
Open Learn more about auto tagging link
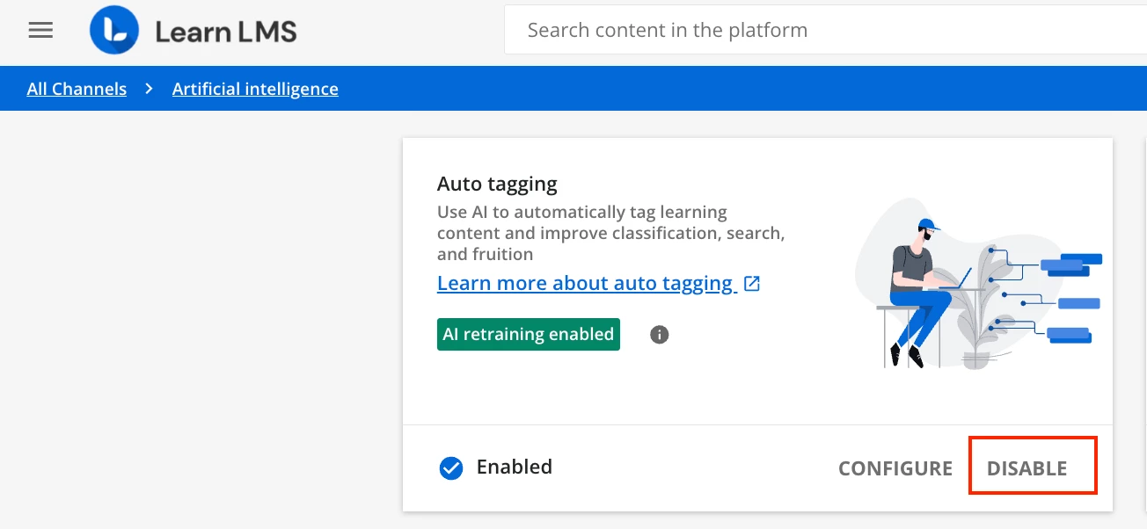(x=586, y=284)
